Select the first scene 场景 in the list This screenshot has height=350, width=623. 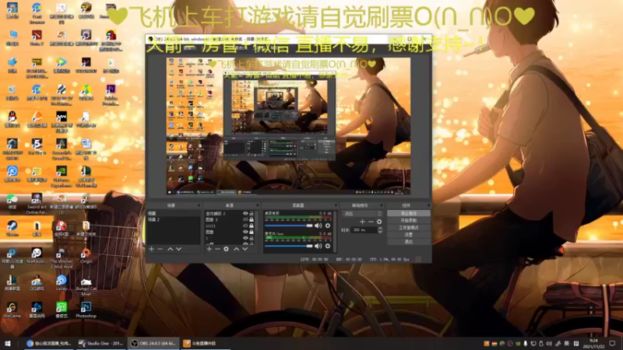pos(174,213)
